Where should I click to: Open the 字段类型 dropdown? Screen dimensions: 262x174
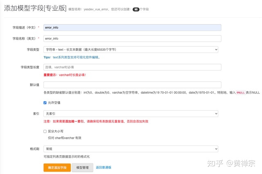[131, 50]
